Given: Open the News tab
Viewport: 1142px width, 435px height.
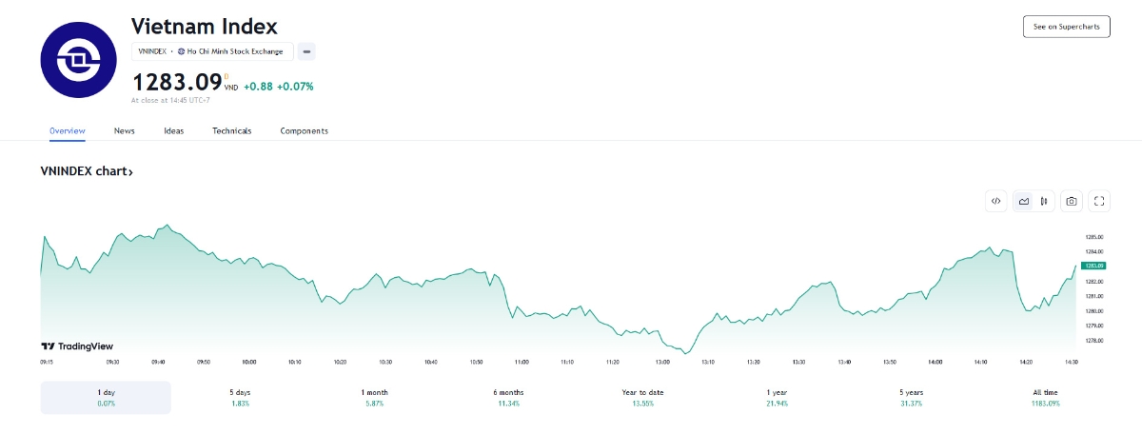Looking at the screenshot, I should click(124, 130).
